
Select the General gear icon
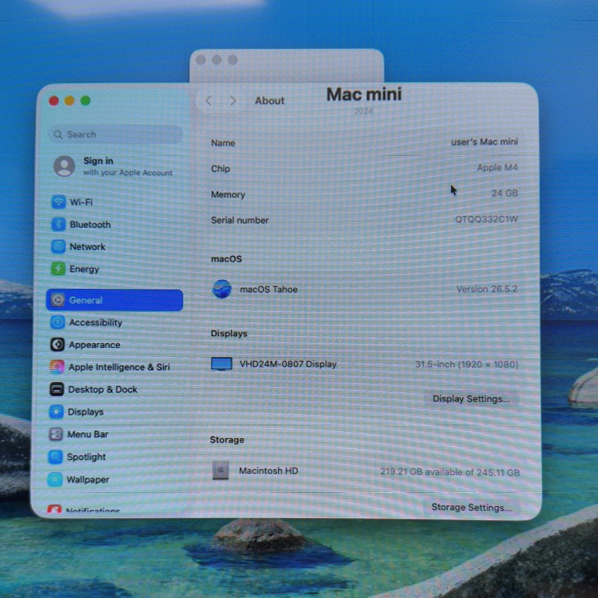[58, 300]
